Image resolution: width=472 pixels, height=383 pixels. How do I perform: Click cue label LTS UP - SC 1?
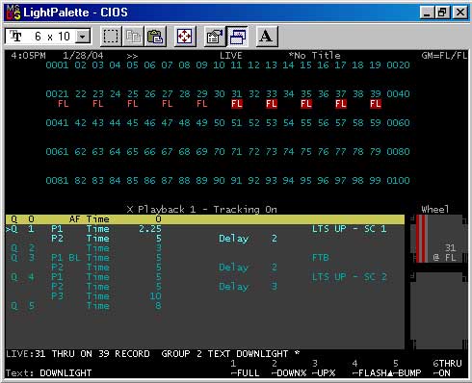coord(349,229)
